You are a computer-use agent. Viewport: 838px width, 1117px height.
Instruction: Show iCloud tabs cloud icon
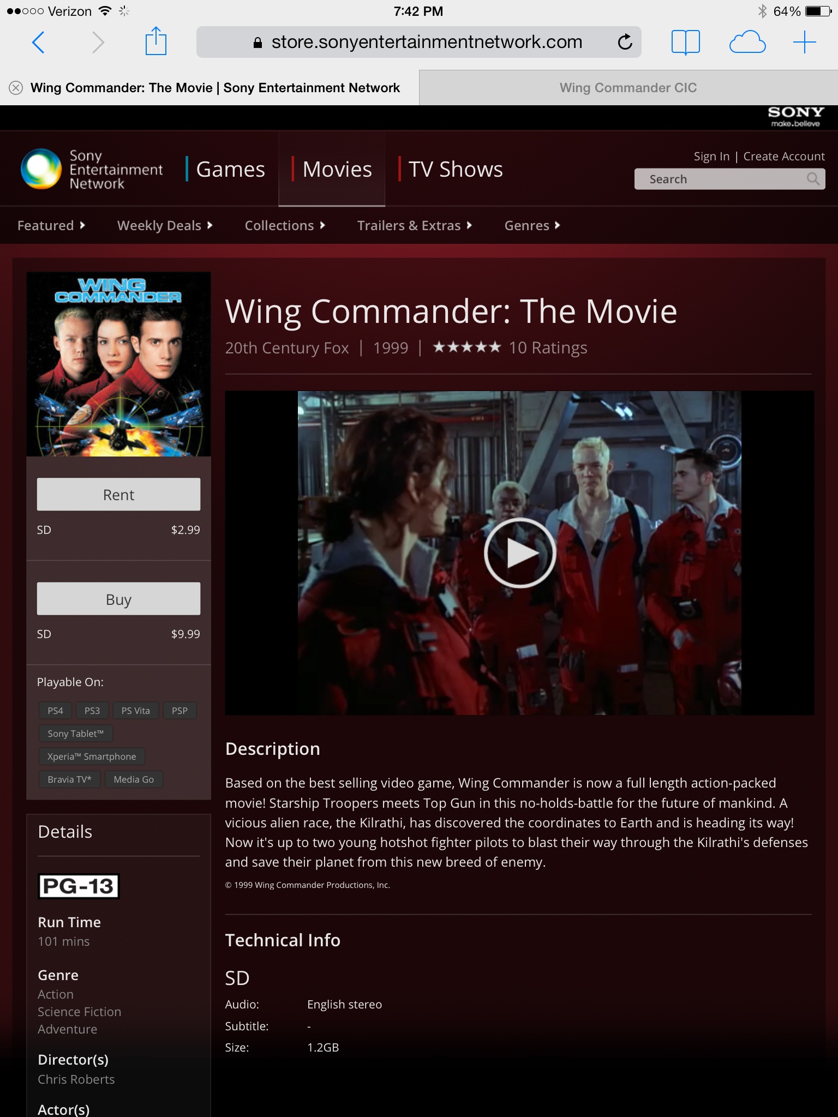[x=747, y=42]
